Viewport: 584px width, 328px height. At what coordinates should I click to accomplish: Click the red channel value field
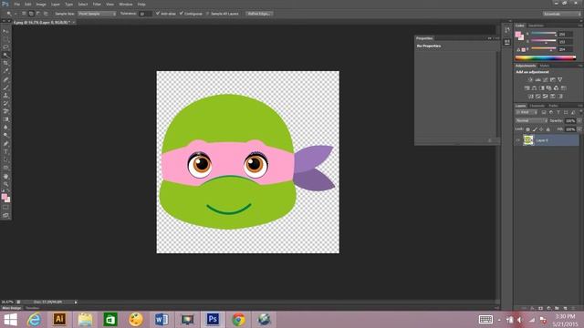pyautogui.click(x=566, y=35)
